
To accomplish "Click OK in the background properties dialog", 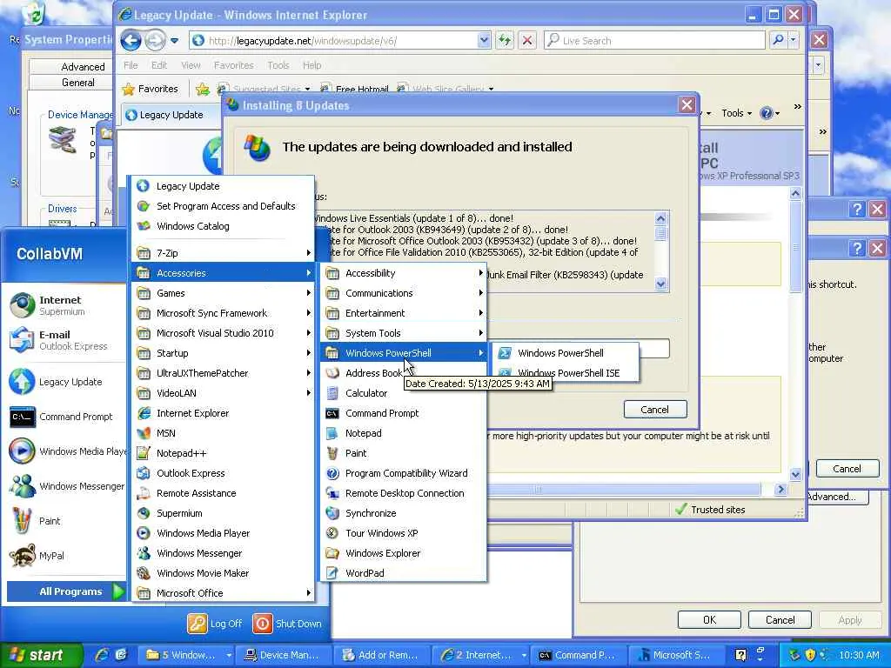I will pos(709,619).
